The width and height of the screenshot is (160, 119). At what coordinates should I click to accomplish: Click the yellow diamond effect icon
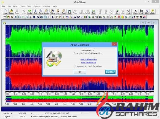pyautogui.click(x=122, y=17)
